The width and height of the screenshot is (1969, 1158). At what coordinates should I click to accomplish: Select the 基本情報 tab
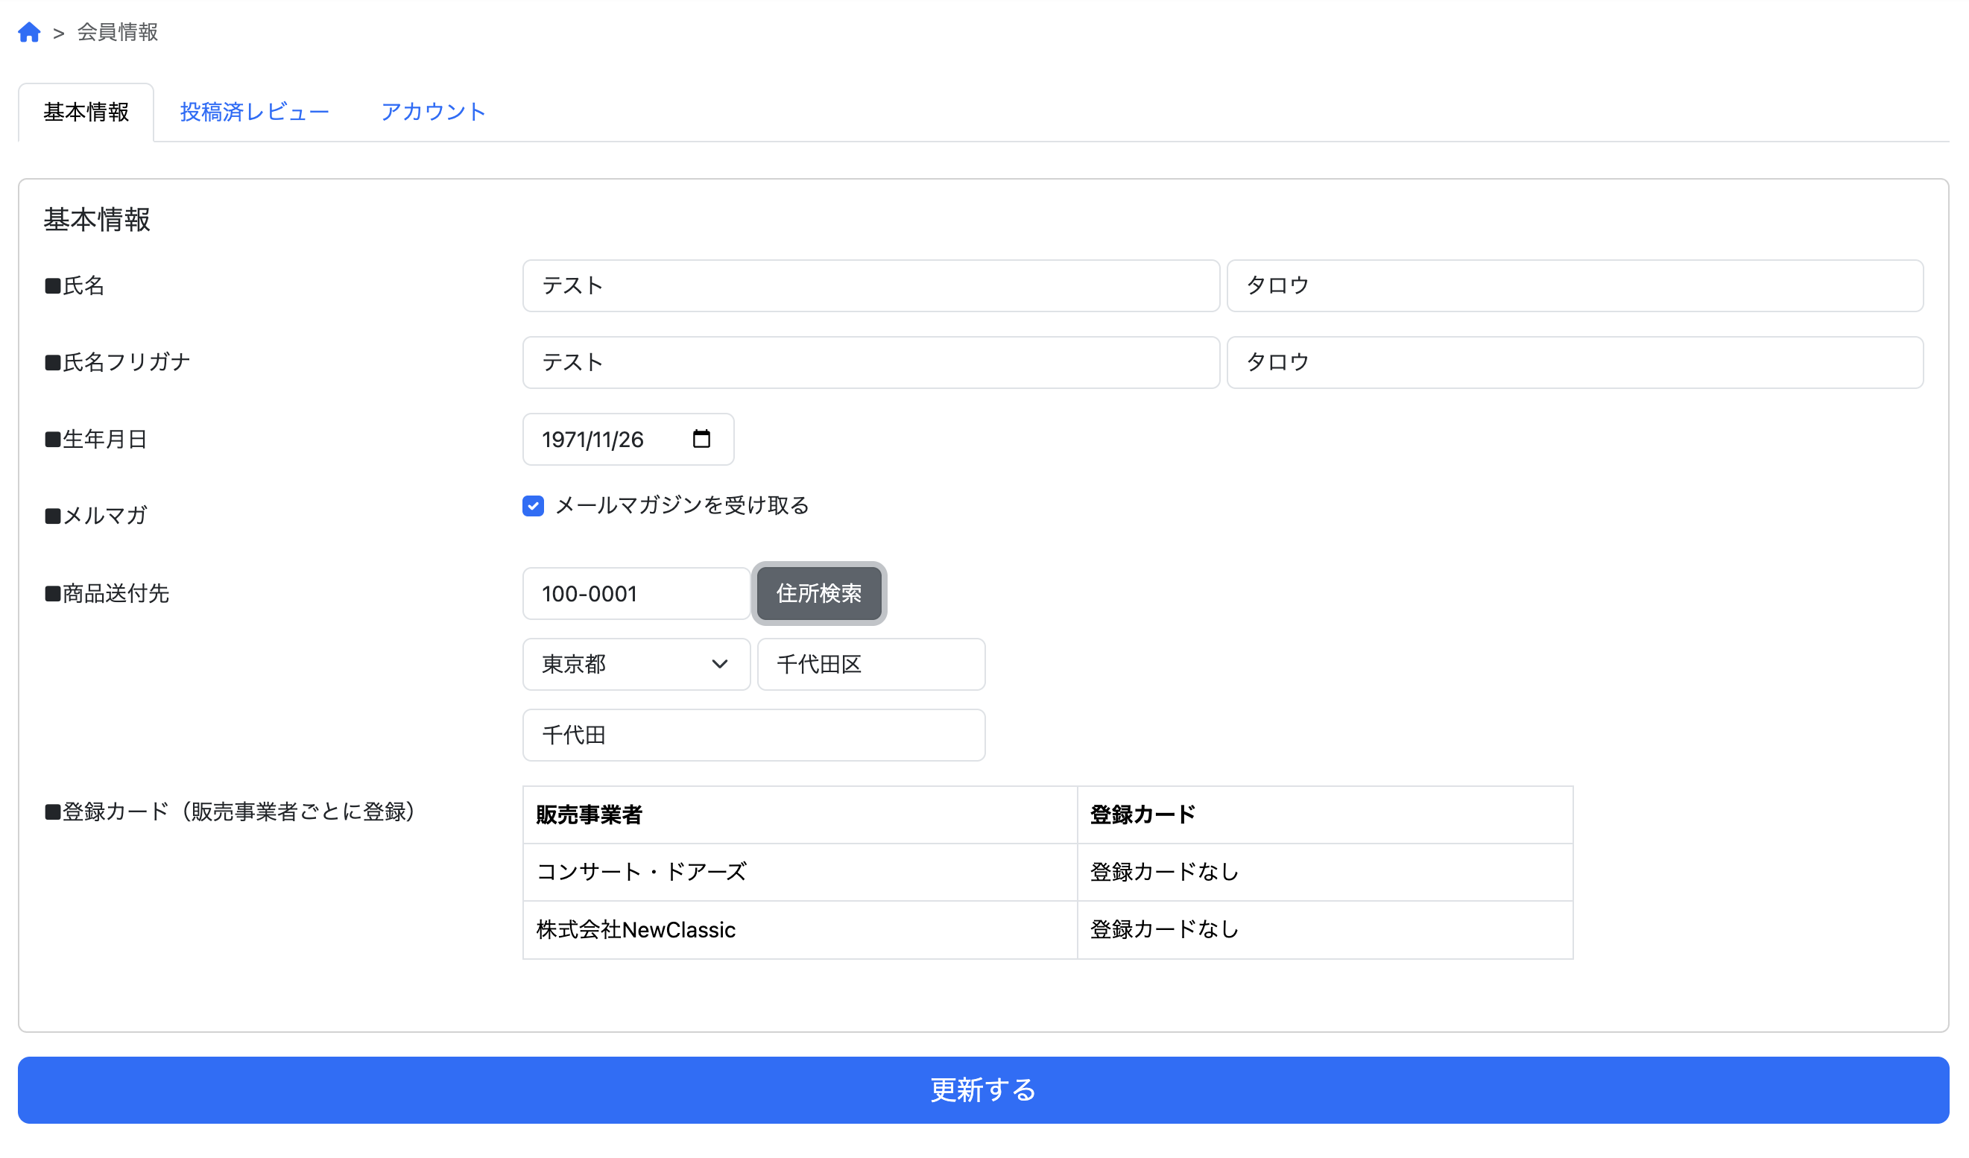(86, 111)
